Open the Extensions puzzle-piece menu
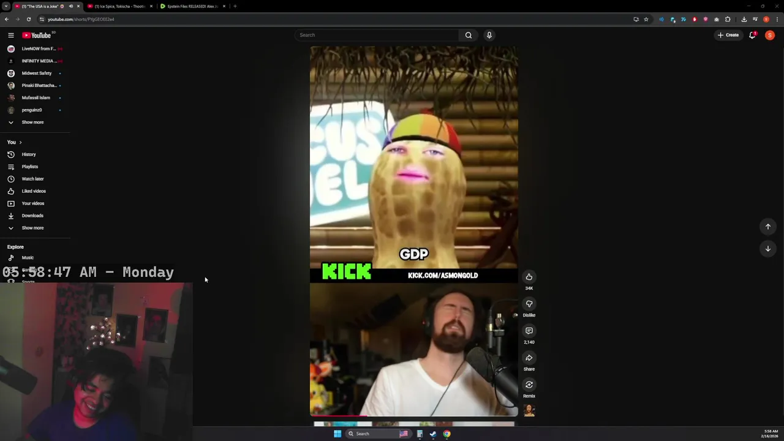Viewport: 784px width, 441px height. point(728,19)
